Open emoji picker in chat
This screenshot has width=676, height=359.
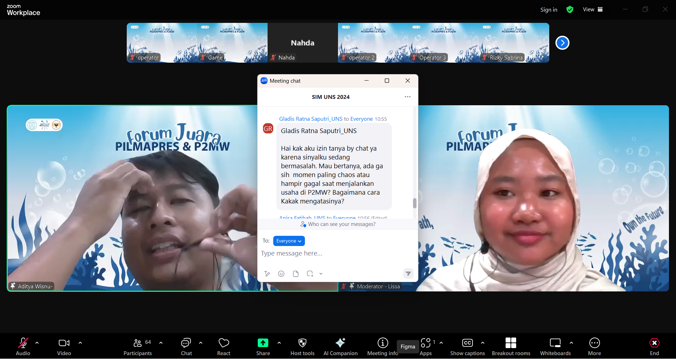pos(281,274)
